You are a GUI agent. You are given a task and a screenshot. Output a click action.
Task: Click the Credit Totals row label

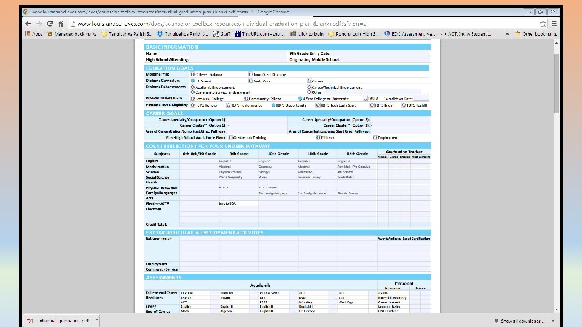click(156, 225)
